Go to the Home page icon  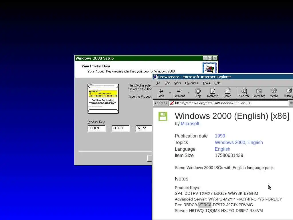point(227,93)
